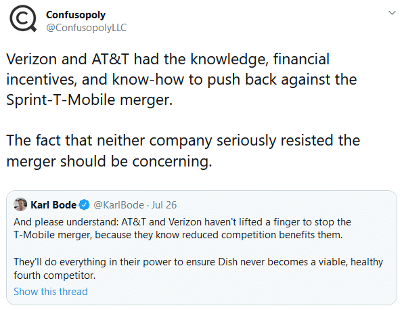
Task: Click the line "incentives, and know-how to push"
Action: 181,80
